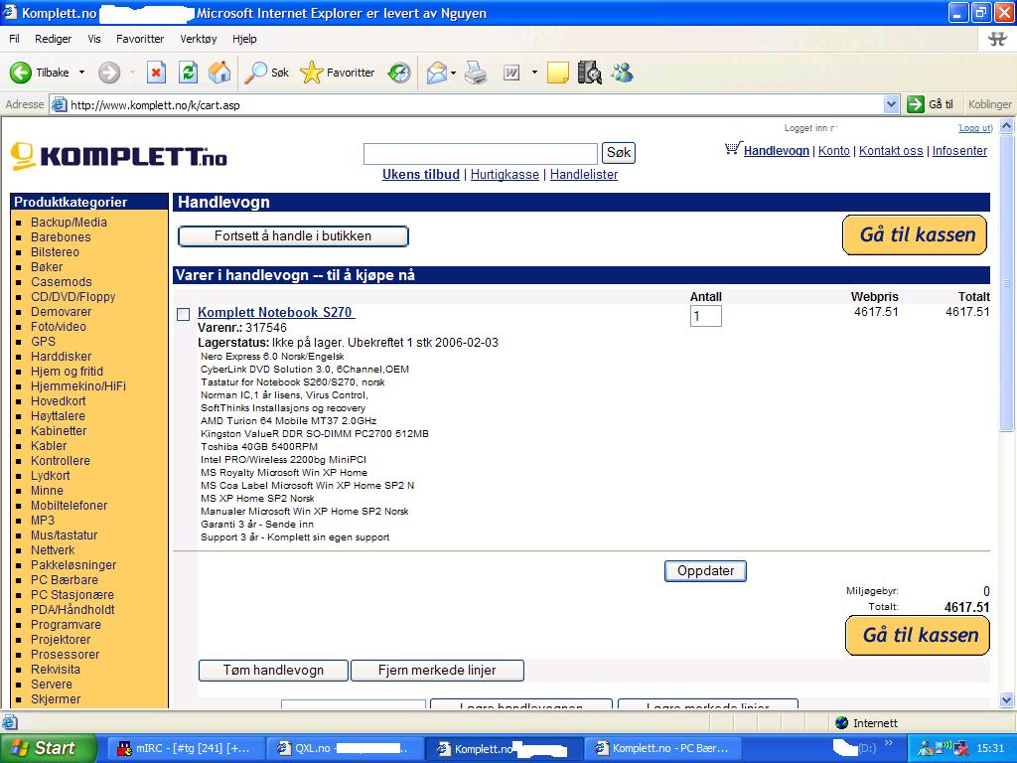The image size is (1017, 763).
Task: Open the Hurtigkasse link
Action: (505, 175)
